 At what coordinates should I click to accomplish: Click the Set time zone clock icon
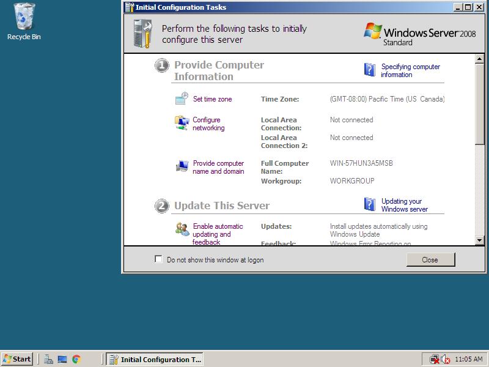182,98
